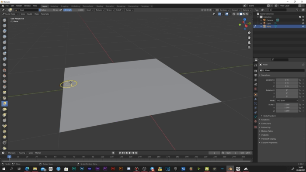Click the viewport pan hand icon
306x172 pixels.
point(249,38)
